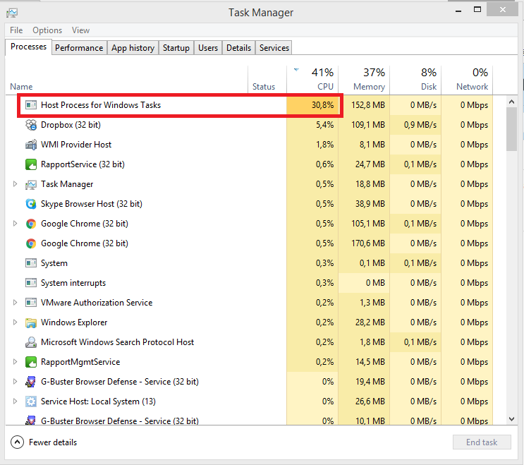This screenshot has width=524, height=465.
Task: Select the Skype Browser Host (32 bit) name
Action: 91,204
